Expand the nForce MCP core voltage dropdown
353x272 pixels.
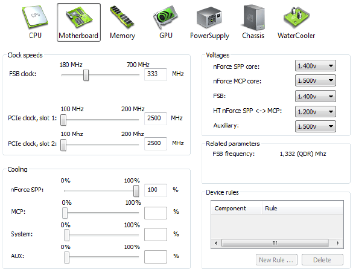click(316, 80)
